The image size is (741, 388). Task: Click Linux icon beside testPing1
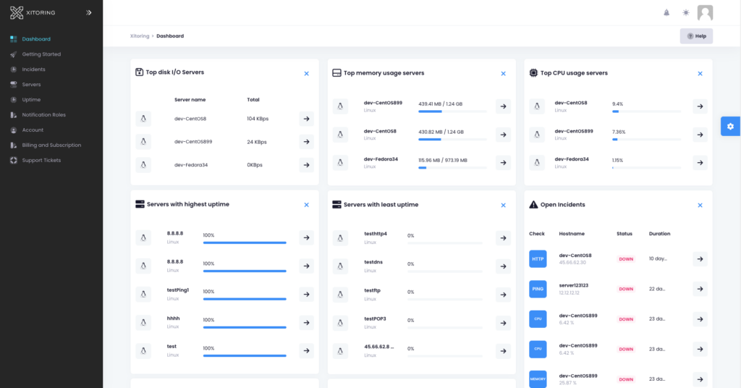click(144, 295)
